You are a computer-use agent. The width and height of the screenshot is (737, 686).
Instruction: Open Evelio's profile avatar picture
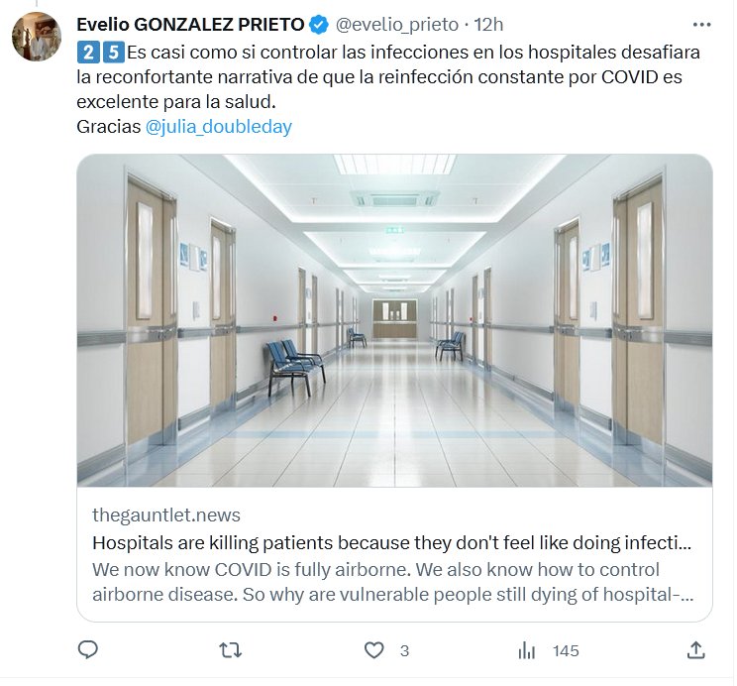coord(38,36)
